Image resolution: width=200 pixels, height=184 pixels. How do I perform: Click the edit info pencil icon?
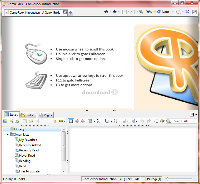point(162,121)
